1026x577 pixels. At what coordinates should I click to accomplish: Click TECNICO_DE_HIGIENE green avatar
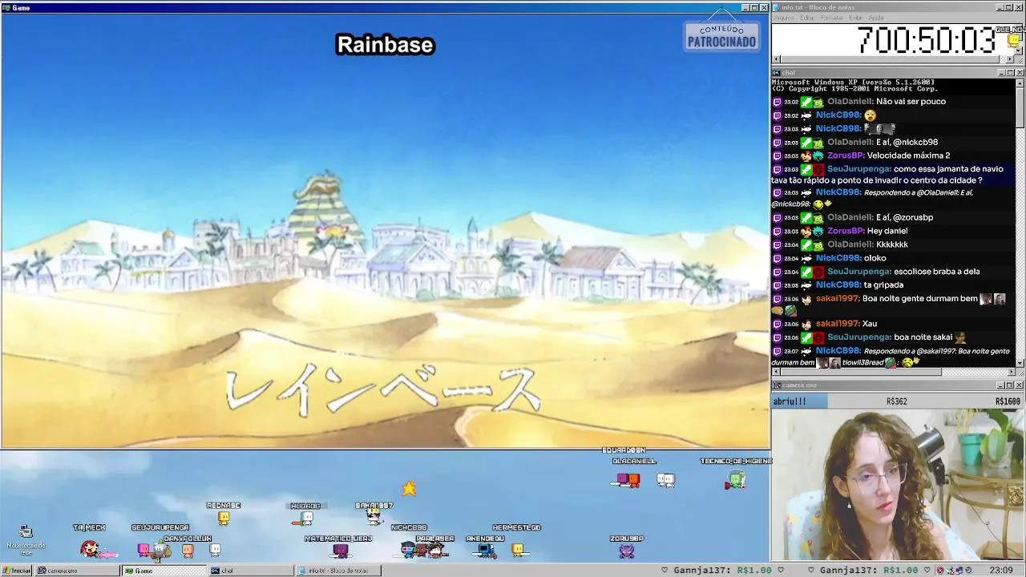pyautogui.click(x=737, y=480)
